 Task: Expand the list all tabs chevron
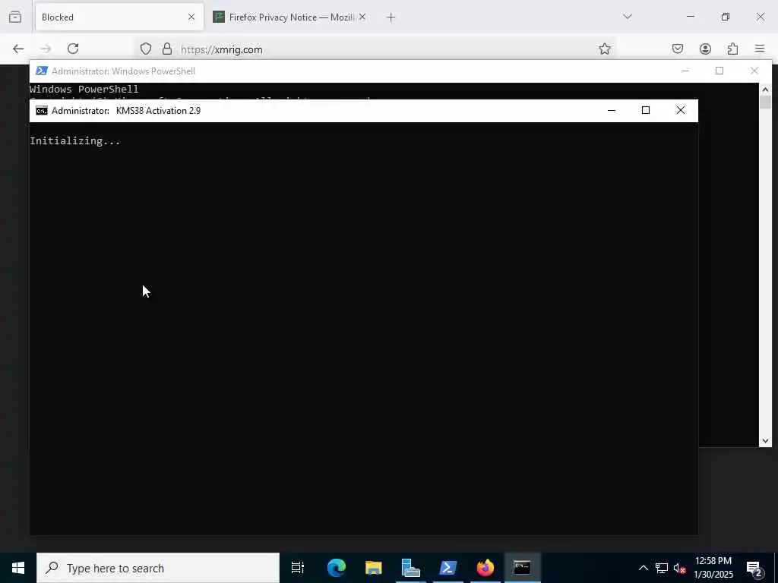pos(628,17)
